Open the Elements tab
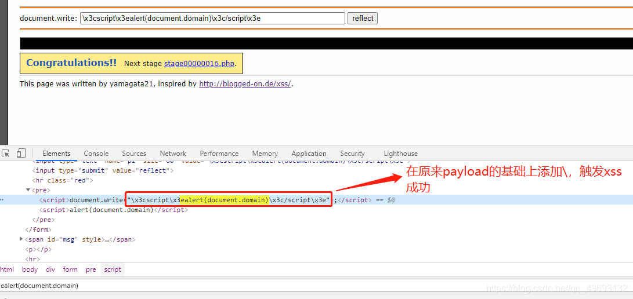The height and width of the screenshot is (299, 633). tap(56, 154)
